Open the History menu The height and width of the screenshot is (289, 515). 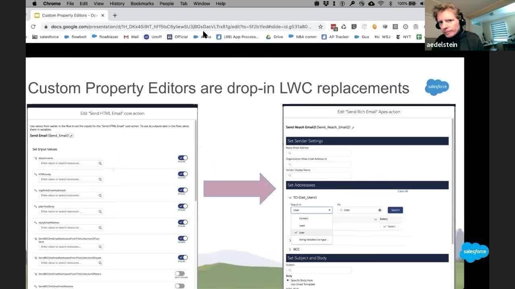click(x=117, y=4)
